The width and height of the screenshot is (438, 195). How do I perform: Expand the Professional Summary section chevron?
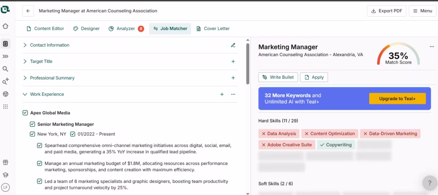pyautogui.click(x=25, y=78)
